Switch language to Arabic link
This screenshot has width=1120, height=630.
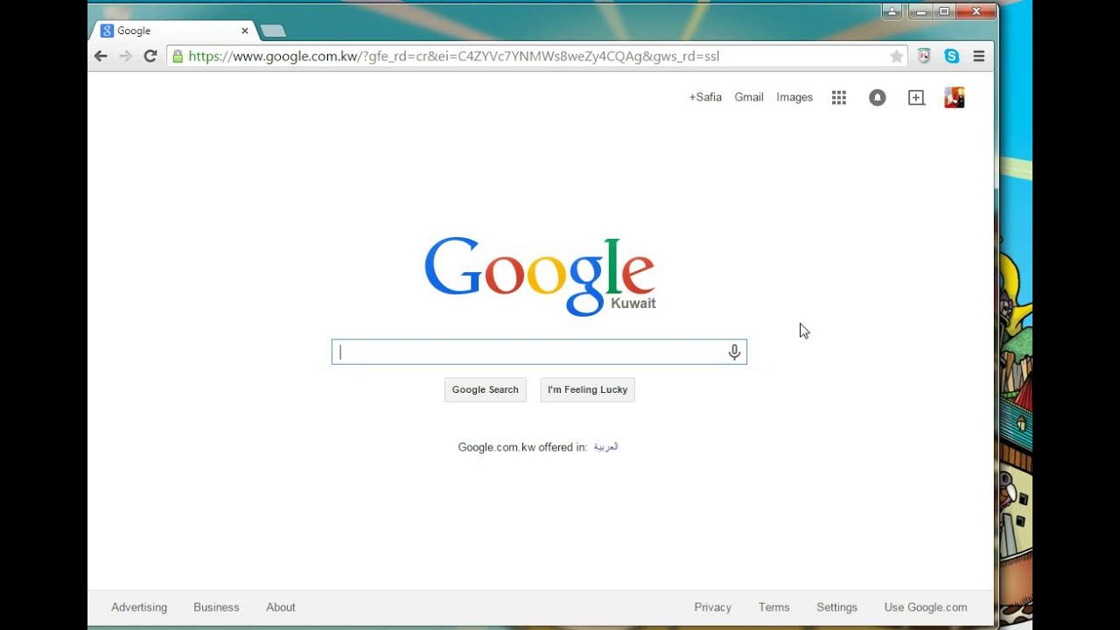pyautogui.click(x=605, y=447)
